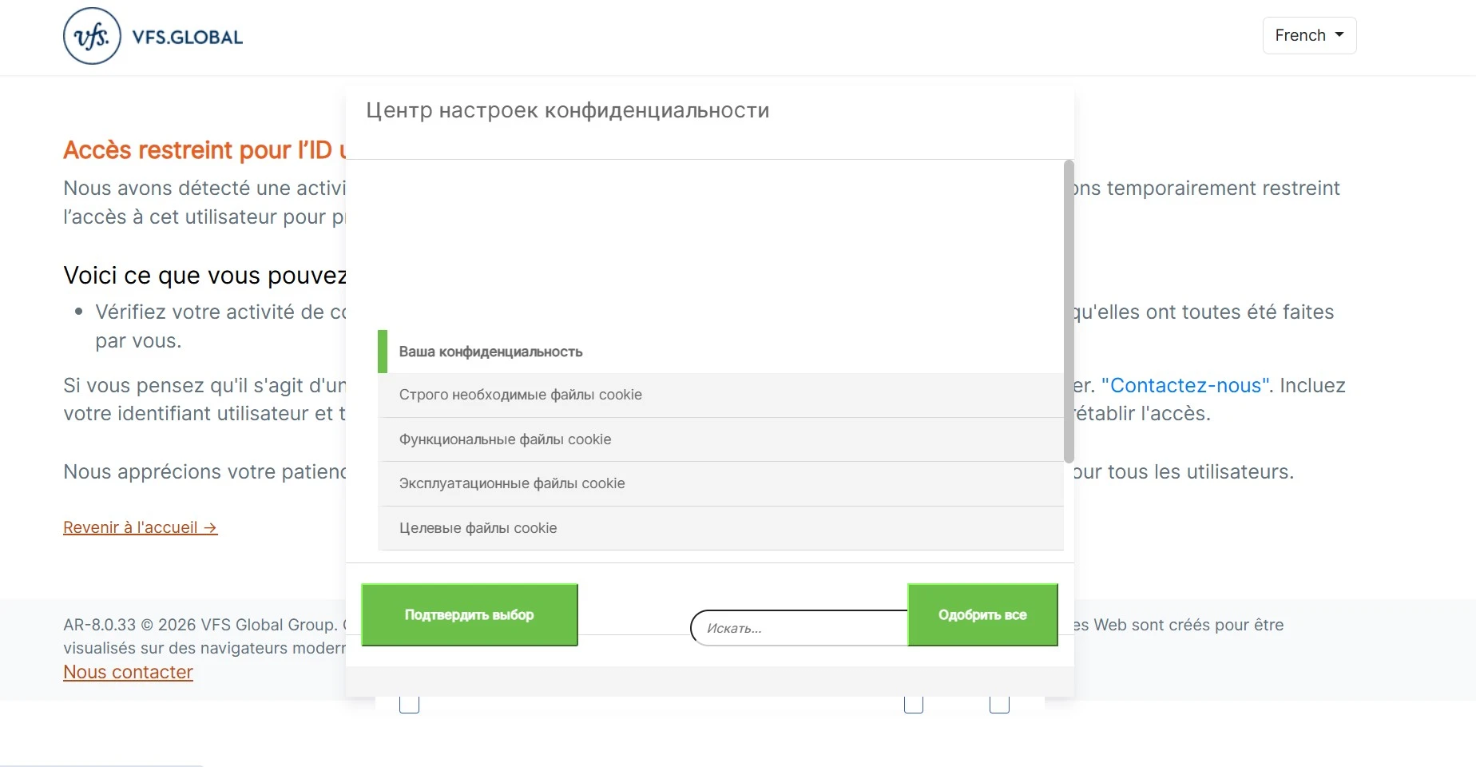Open Эксплуатационные файлы cookie tab
The width and height of the screenshot is (1476, 767).
(x=720, y=483)
